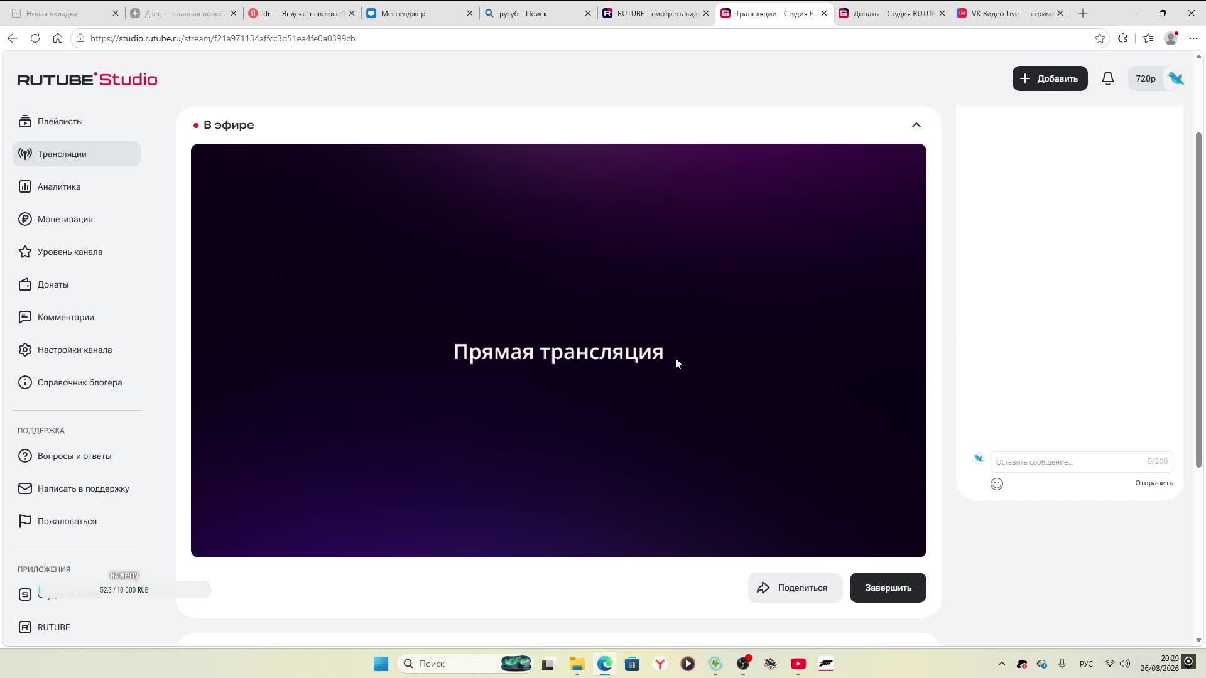Click the taskbar Поиск search box
The image size is (1206, 678).
coord(466,664)
